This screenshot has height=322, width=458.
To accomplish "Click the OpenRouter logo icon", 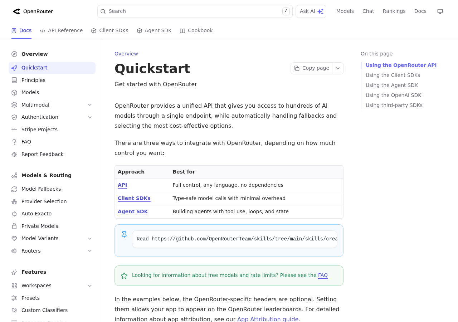I will (x=16, y=11).
